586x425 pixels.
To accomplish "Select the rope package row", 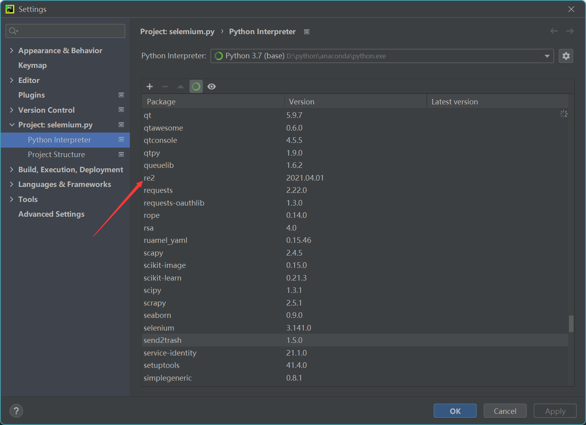I will pos(355,215).
